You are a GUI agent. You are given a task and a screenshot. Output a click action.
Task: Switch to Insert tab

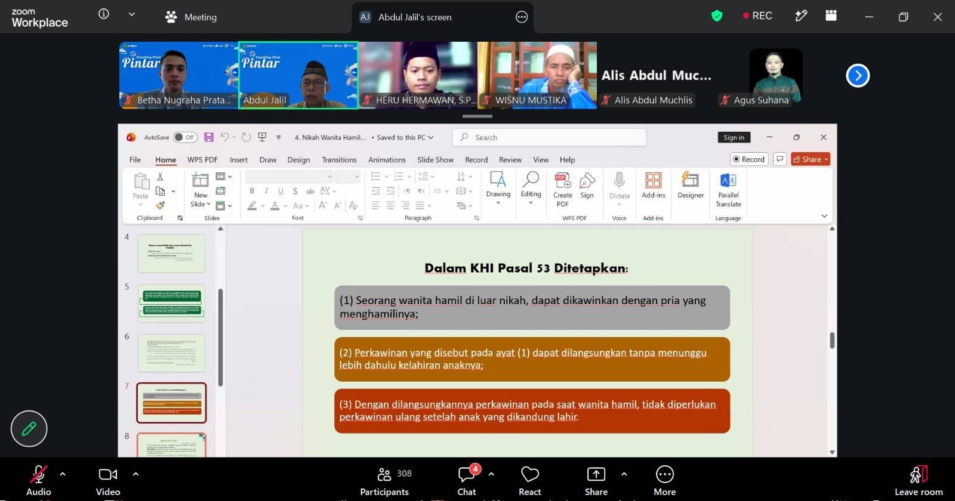tap(239, 160)
